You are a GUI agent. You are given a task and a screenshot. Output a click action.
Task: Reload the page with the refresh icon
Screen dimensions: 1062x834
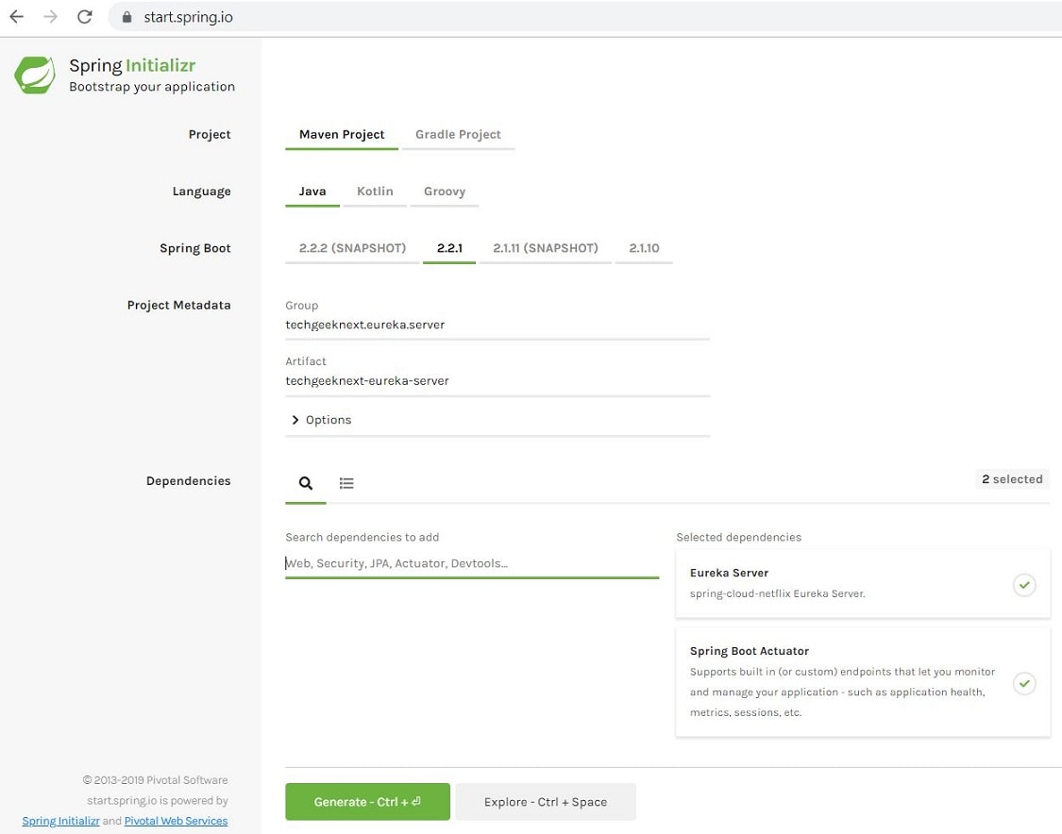coord(85,17)
